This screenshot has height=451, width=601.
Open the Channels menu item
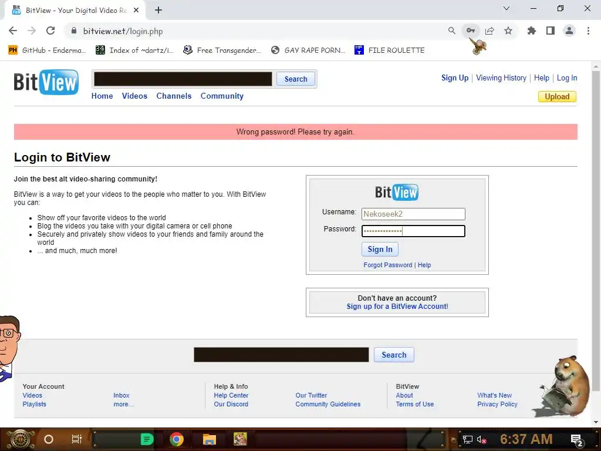(x=174, y=96)
